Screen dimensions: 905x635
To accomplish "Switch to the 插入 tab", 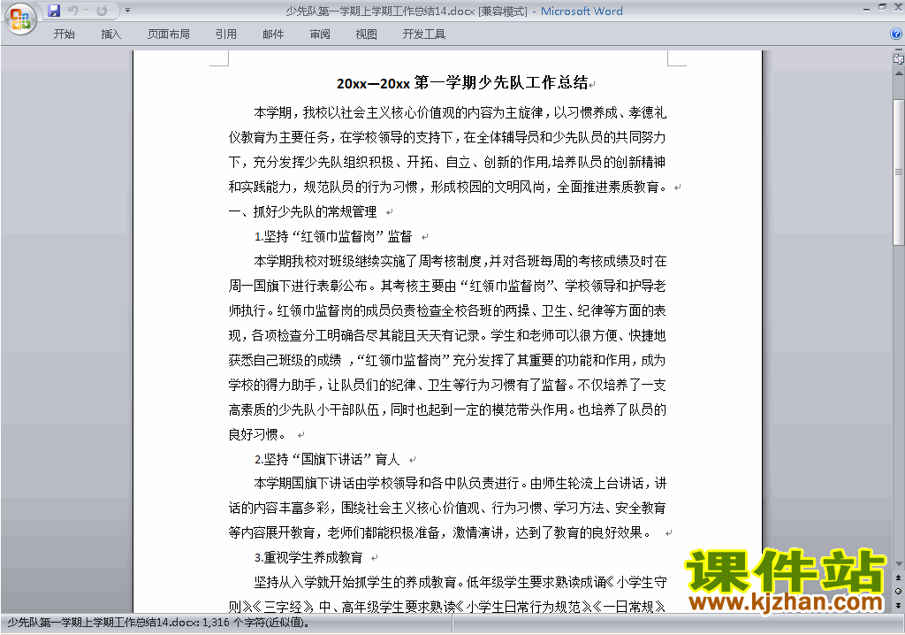I will point(110,34).
